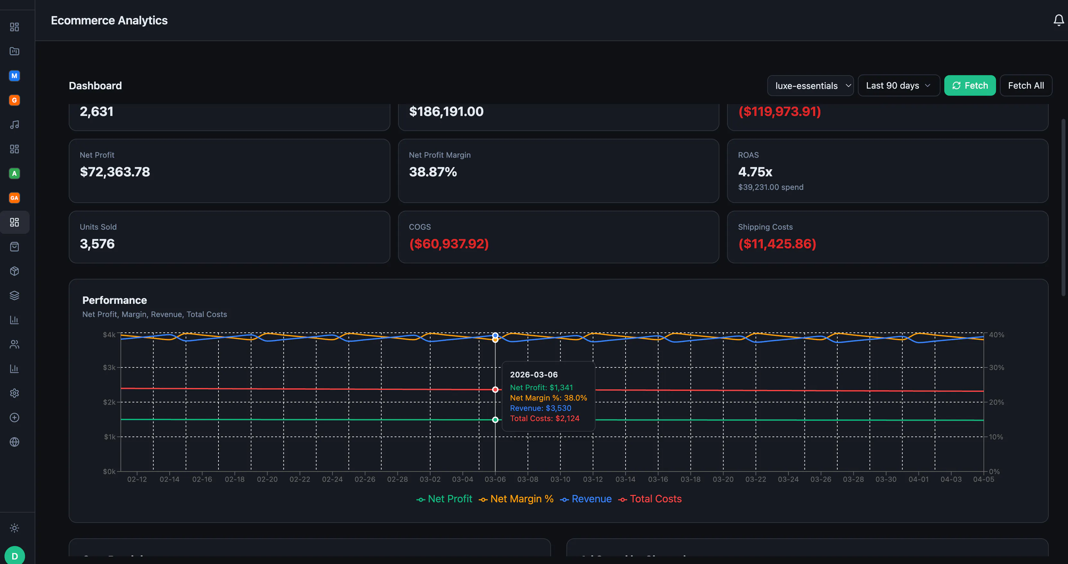Image resolution: width=1068 pixels, height=564 pixels.
Task: Click the Ecommerce Analytics title
Action: (109, 20)
